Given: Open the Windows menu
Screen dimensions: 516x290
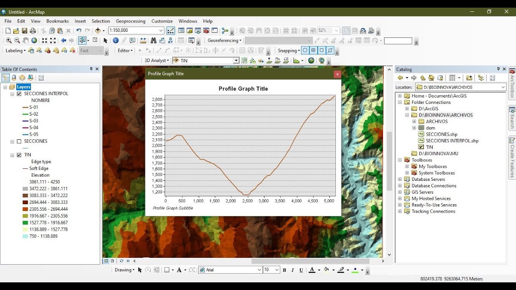Looking at the screenshot, I should pyautogui.click(x=188, y=21).
